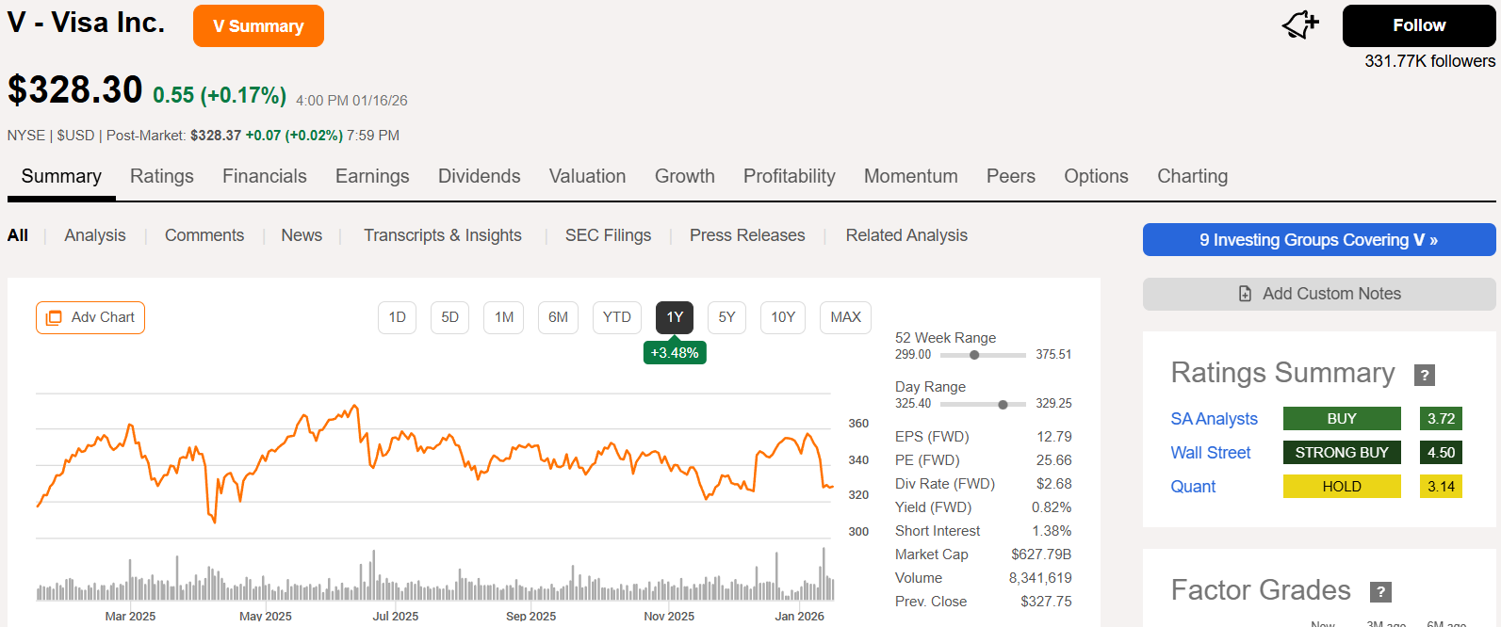The height and width of the screenshot is (627, 1501).
Task: Open the Earnings tab
Action: pos(372,176)
